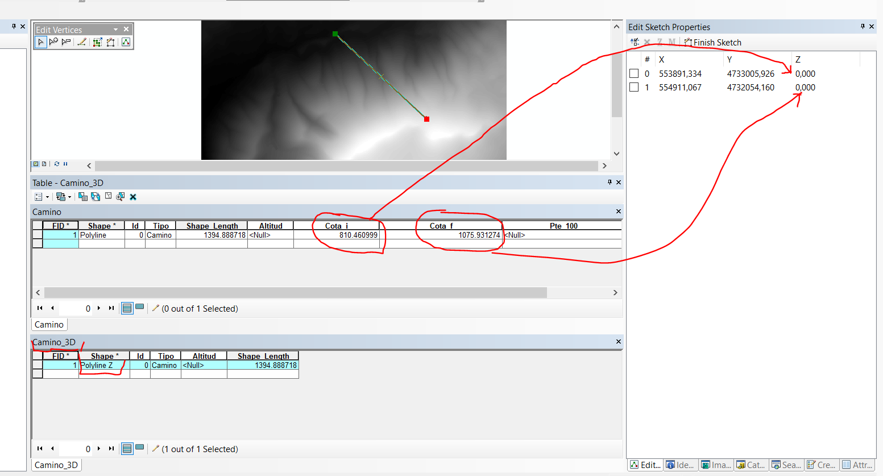Screen dimensions: 883x476
Task: Click record number field in Camino_3D table
Action: [x=76, y=449]
